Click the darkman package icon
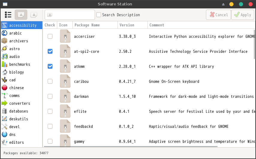This screenshot has width=256, height=159. click(65, 96)
